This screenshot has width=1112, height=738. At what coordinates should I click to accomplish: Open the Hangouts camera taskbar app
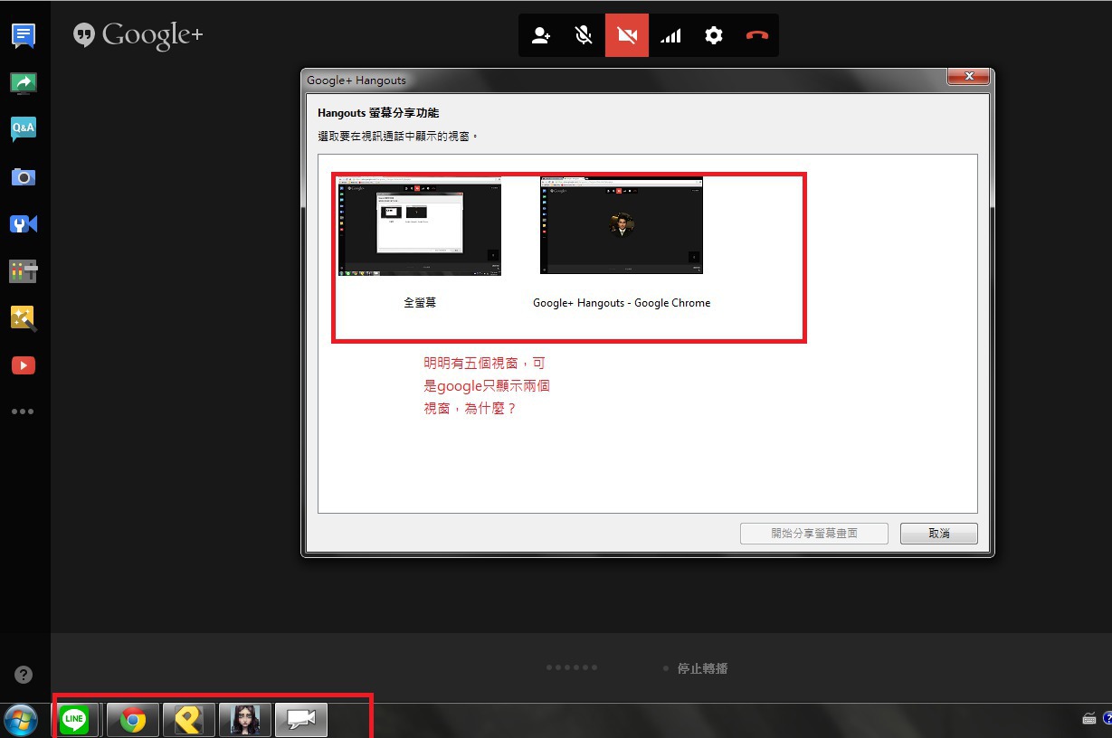coord(301,721)
